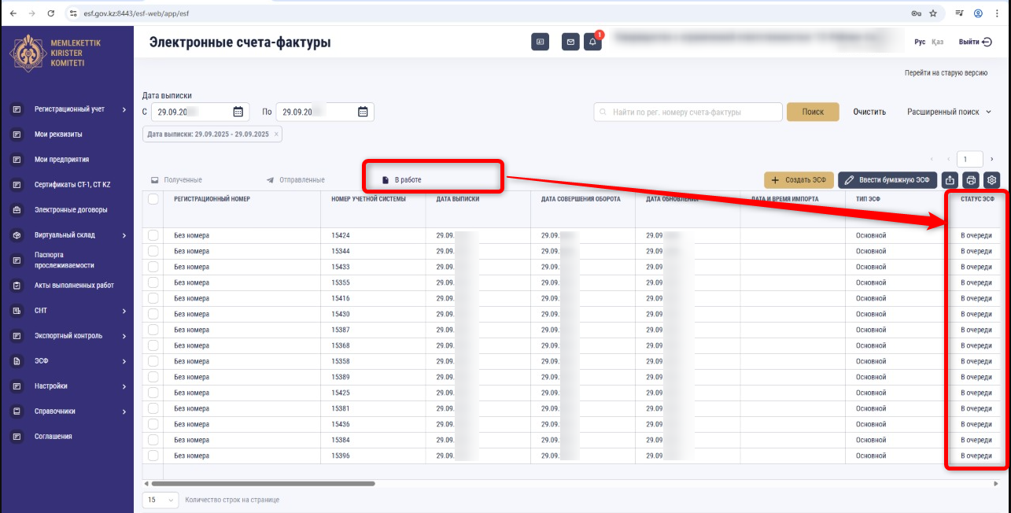Open calendar icon in start date field

point(238,112)
